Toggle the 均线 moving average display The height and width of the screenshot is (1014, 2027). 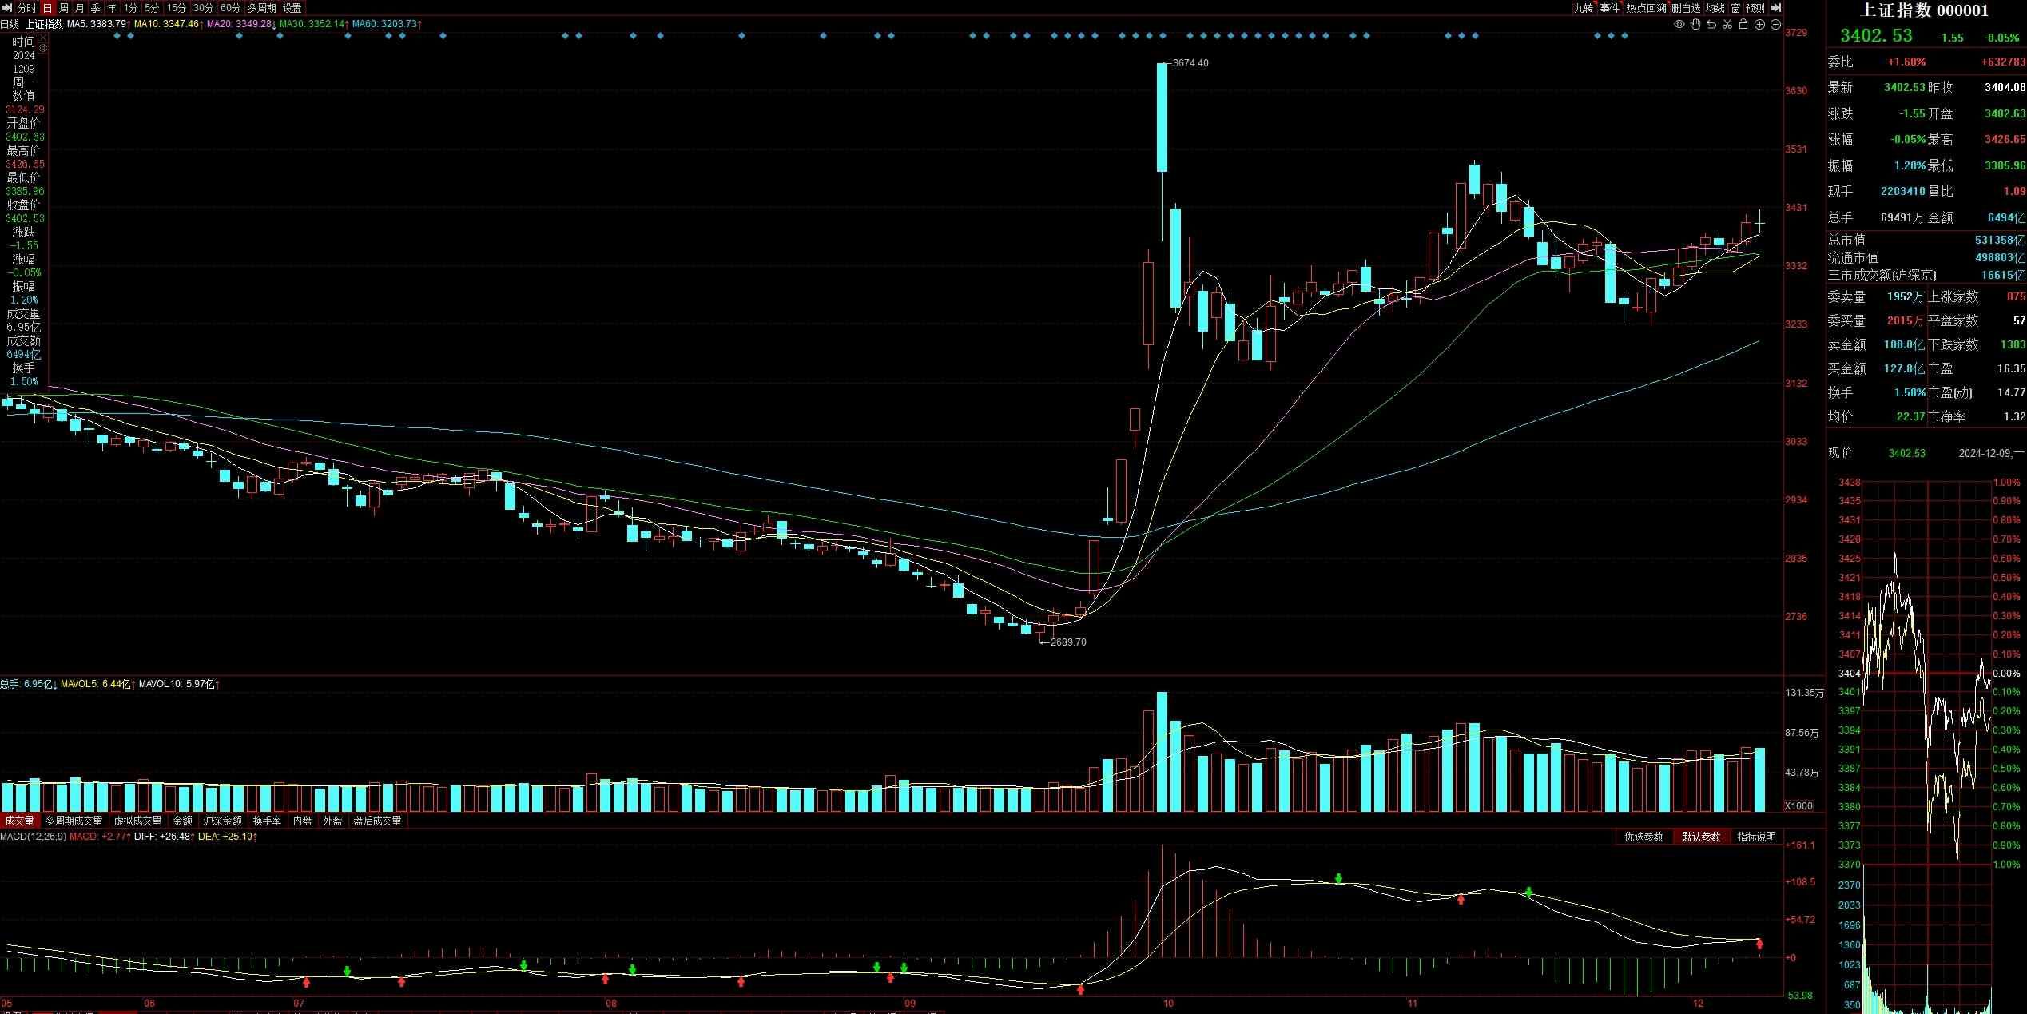tap(1715, 8)
